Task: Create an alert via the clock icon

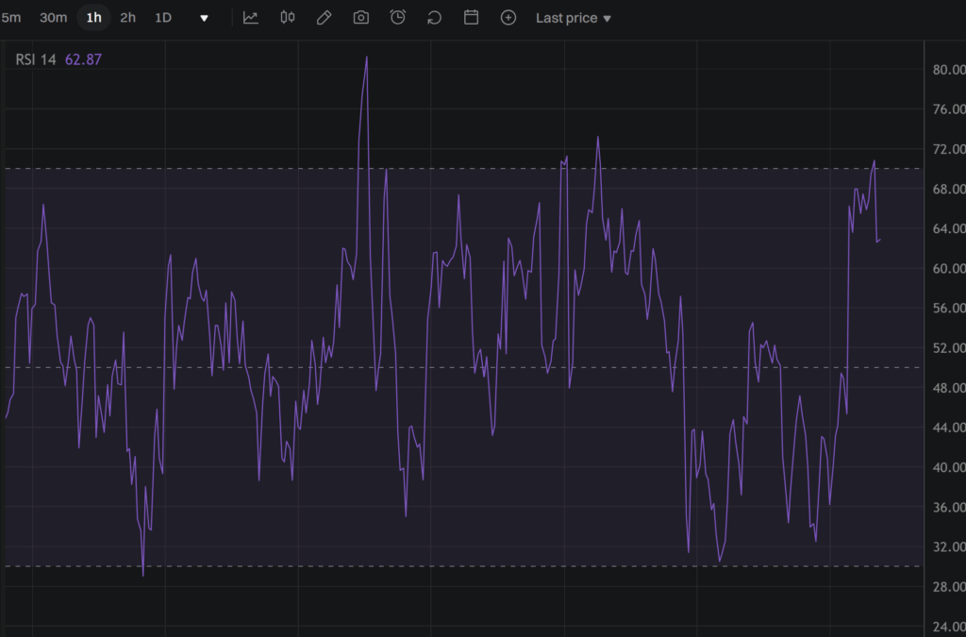Action: tap(396, 17)
